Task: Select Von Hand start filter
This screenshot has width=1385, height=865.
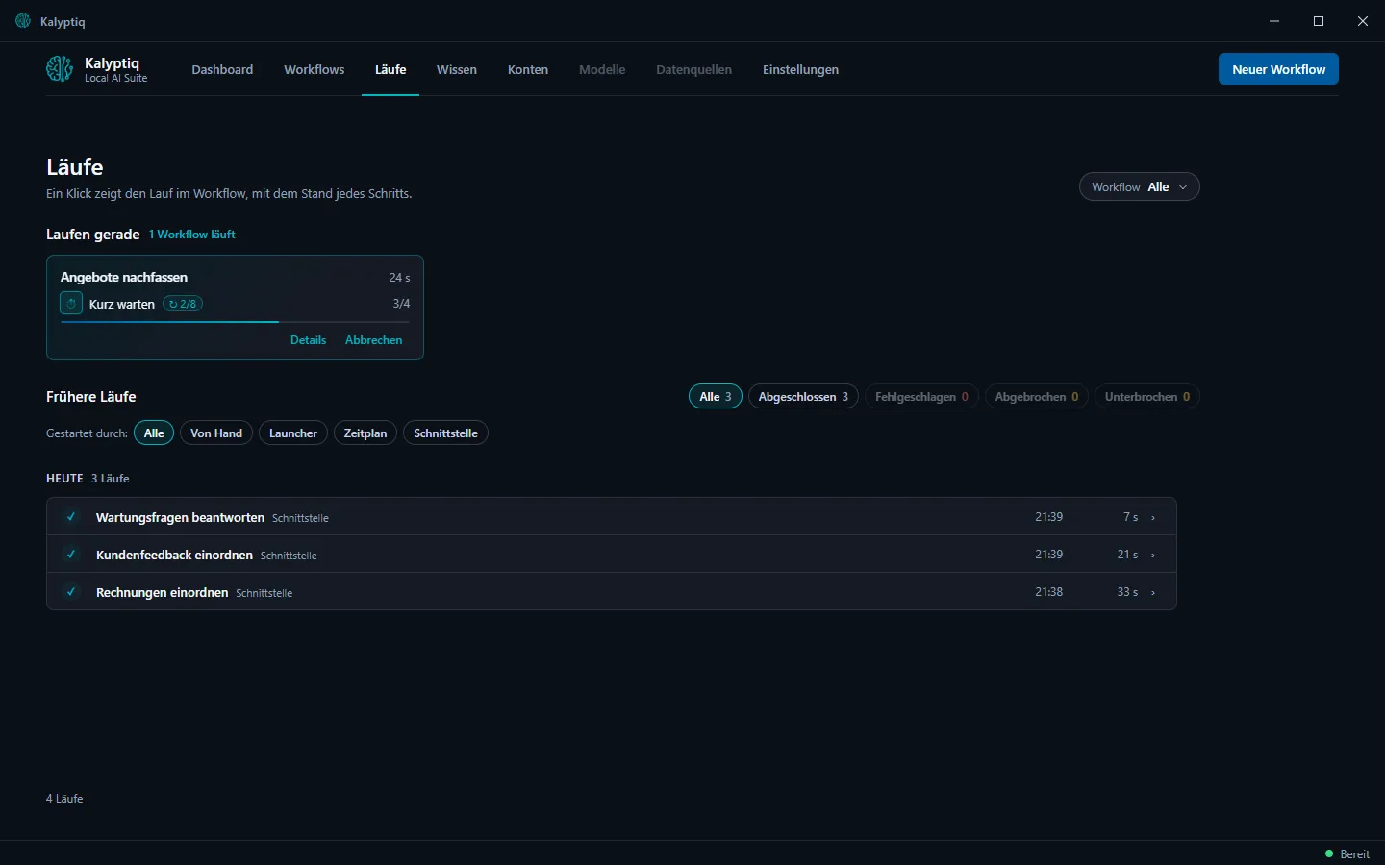Action: pos(216,433)
